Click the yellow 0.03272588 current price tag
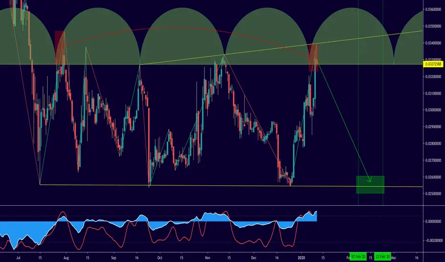Screen dimensions: 445x262 pos(433,64)
